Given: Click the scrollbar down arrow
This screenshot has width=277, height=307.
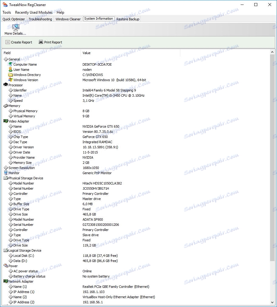Looking at the screenshot, I should [x=272, y=302].
